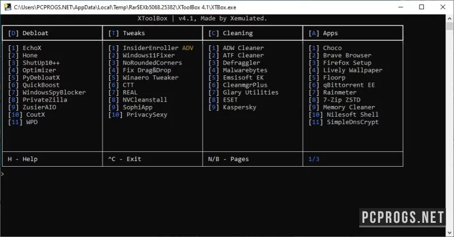
Task: Click the REAL tweaks entry
Action: [123, 92]
